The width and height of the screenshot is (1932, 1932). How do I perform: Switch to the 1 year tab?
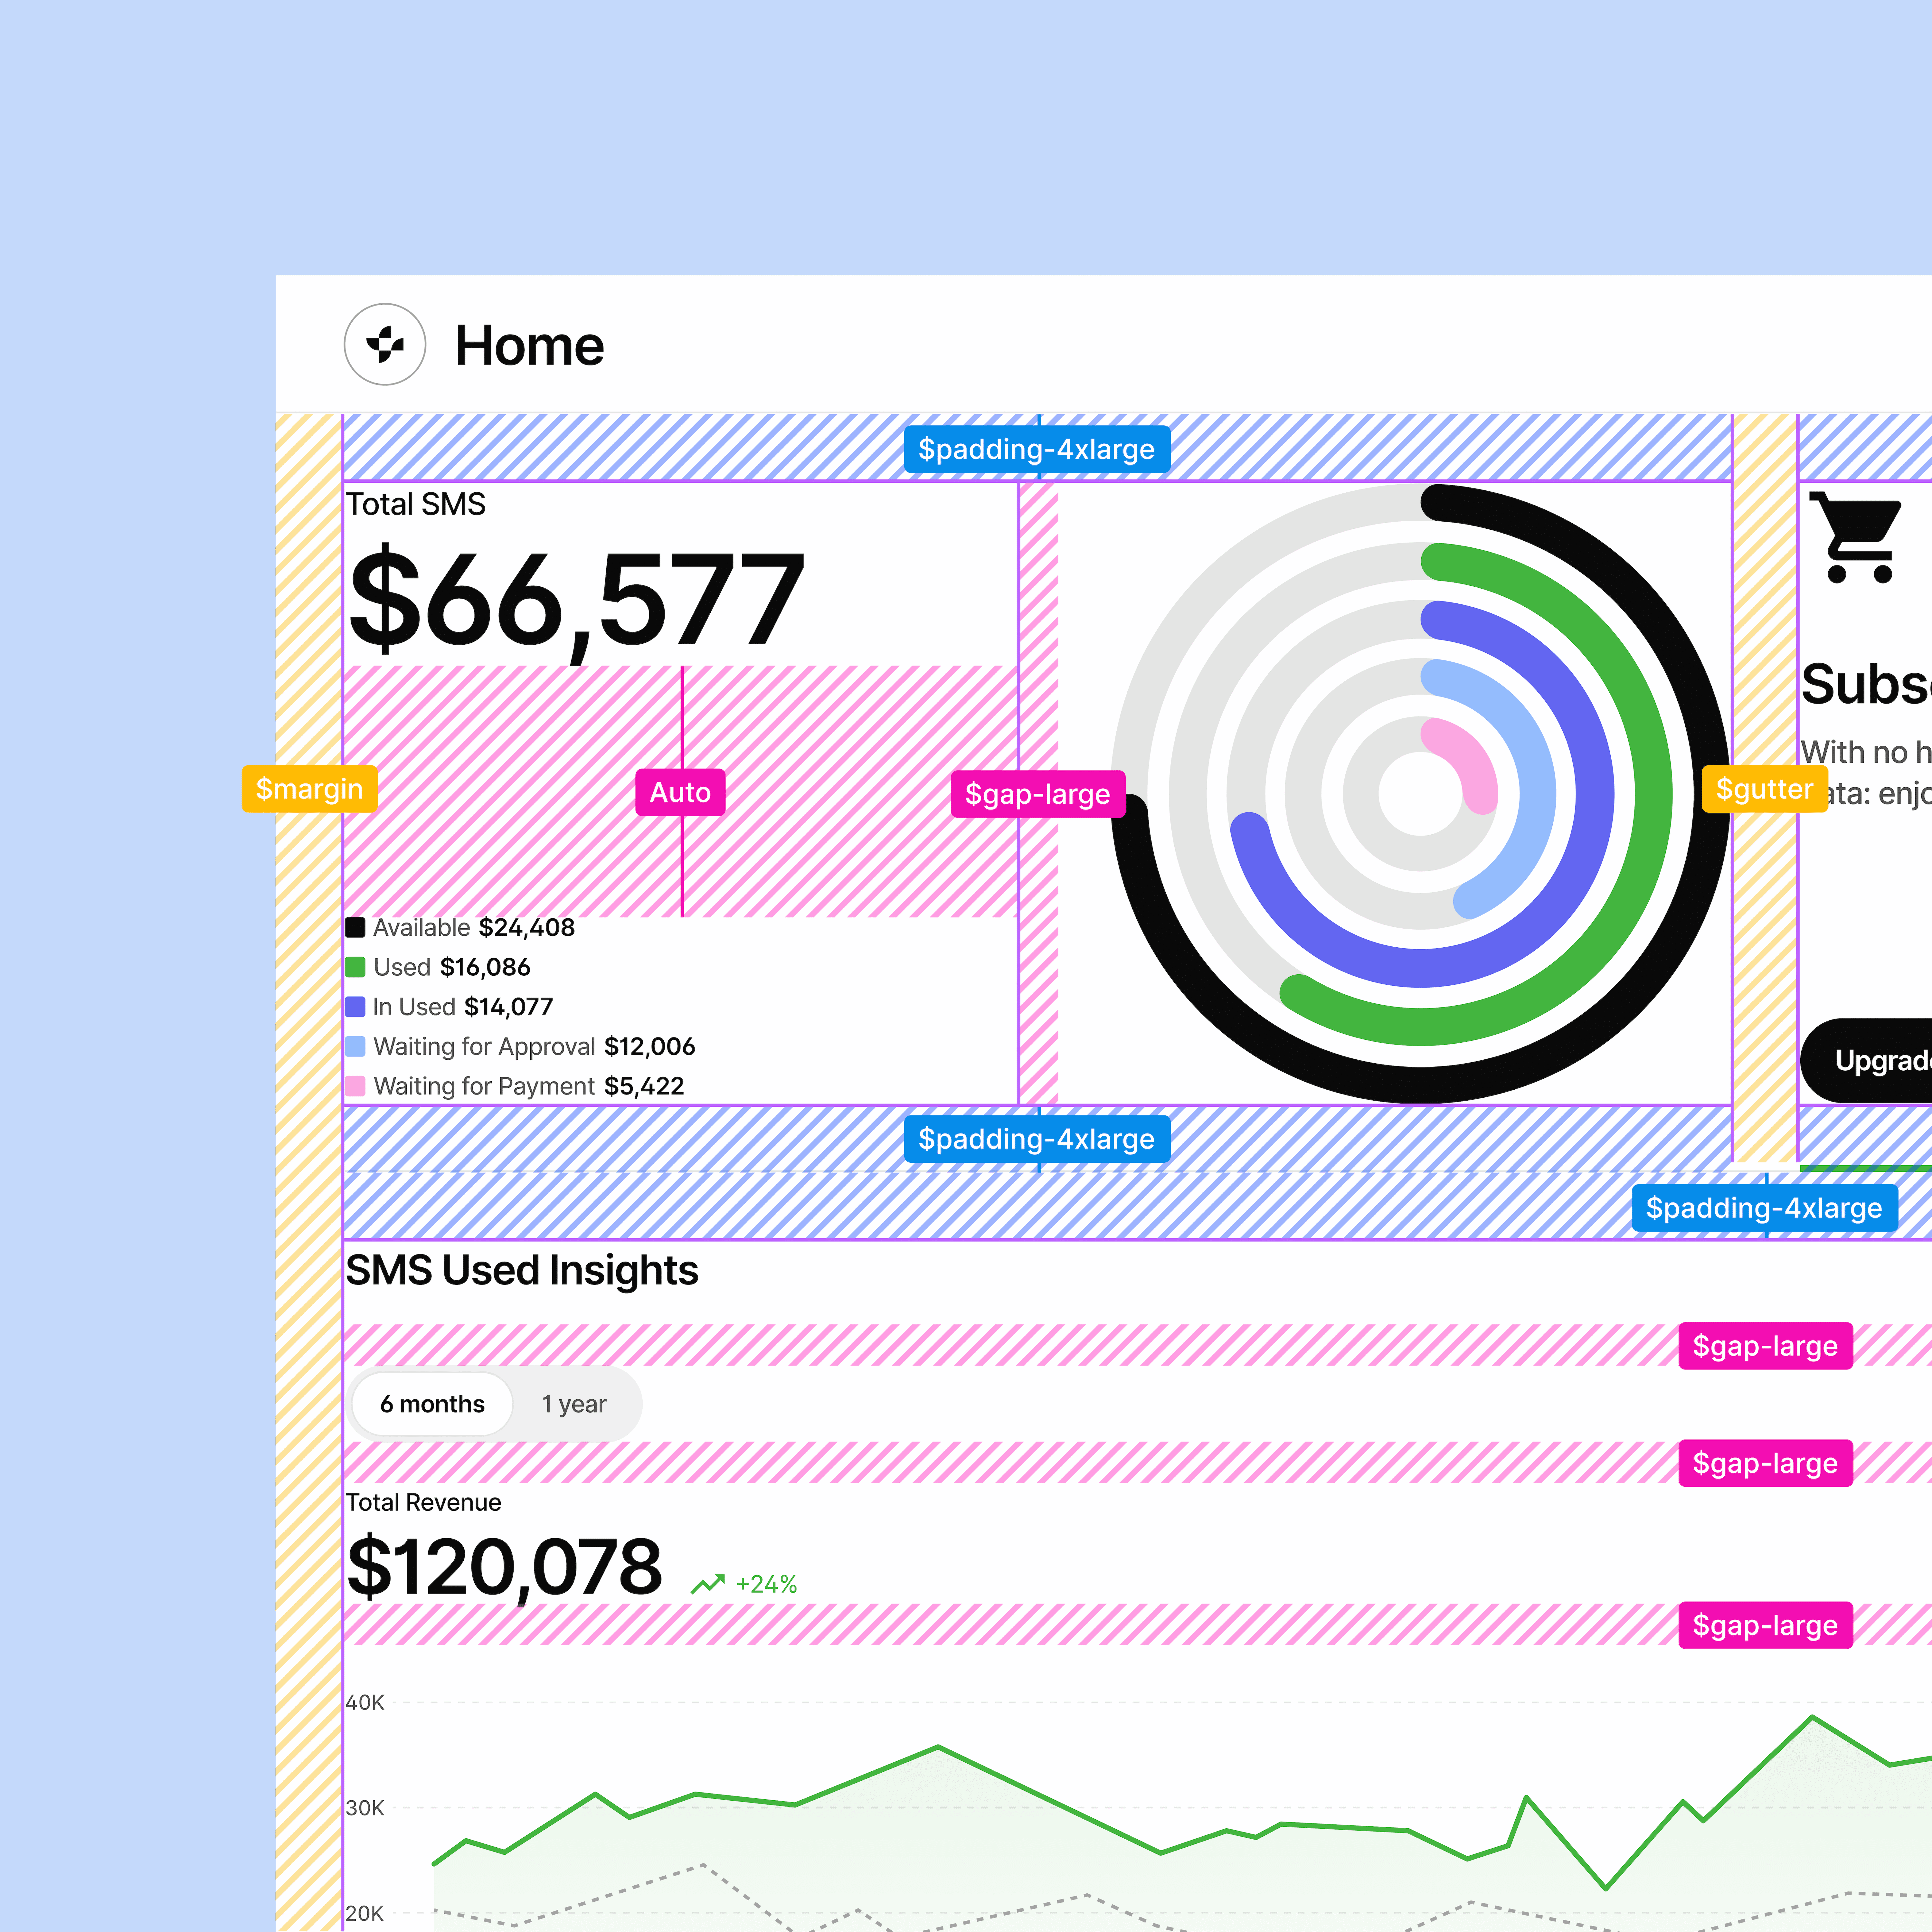(x=574, y=1404)
